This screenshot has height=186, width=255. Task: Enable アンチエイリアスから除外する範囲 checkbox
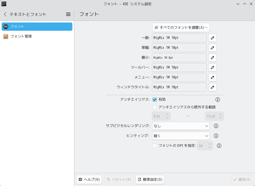[x=155, y=107]
